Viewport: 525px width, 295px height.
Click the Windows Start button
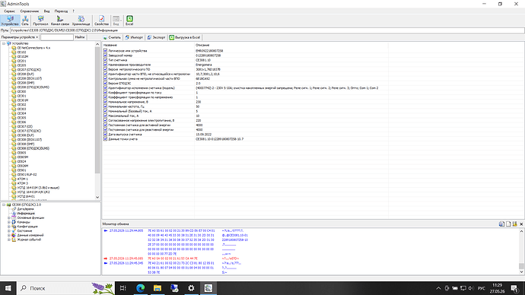pos(8,288)
